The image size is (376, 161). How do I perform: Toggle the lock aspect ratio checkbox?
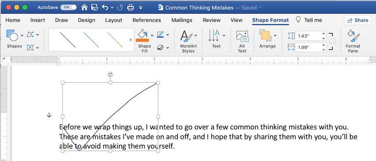tap(332, 41)
